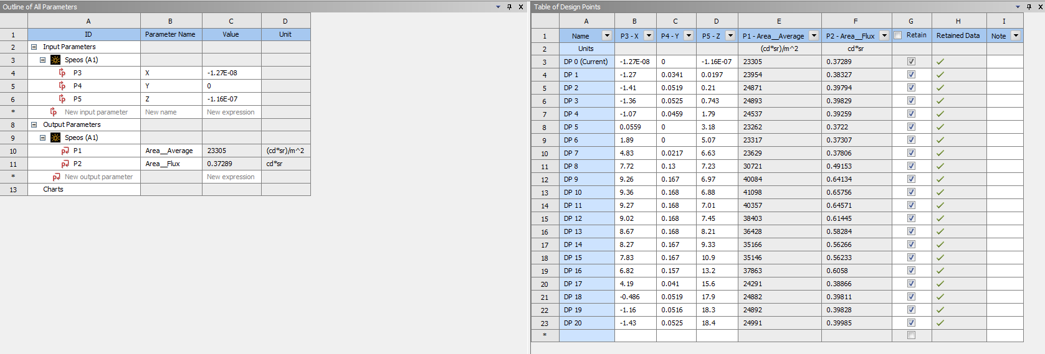
Task: Click the retained data checkmark for DP 5
Action: tap(940, 127)
